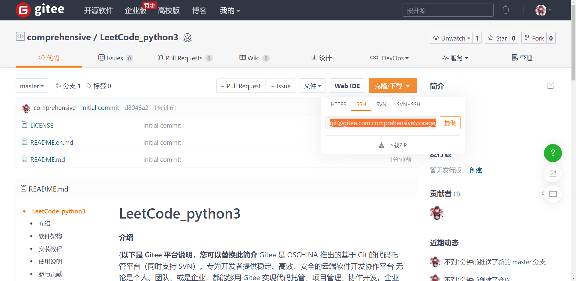Open the Issues tab
Viewport: 576px width, 281px height.
[x=115, y=58]
